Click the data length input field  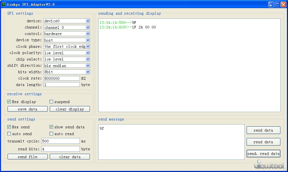point(61,85)
